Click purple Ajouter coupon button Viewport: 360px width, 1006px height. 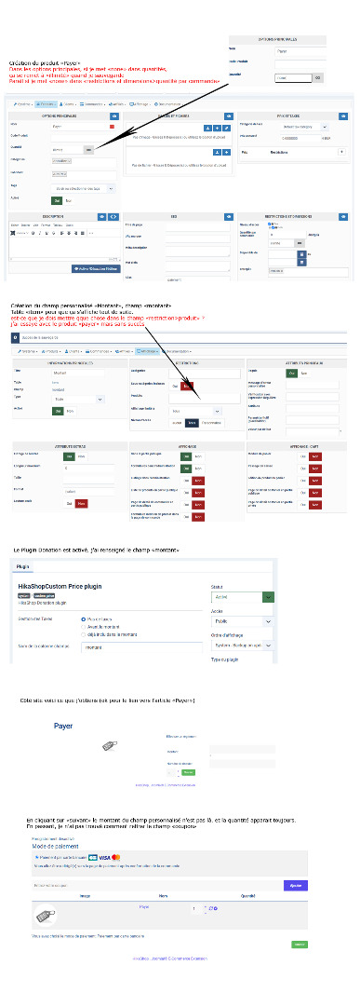[295, 886]
